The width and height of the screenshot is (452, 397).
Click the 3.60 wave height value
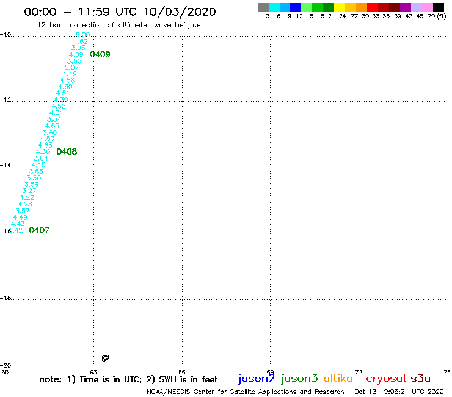(50, 133)
